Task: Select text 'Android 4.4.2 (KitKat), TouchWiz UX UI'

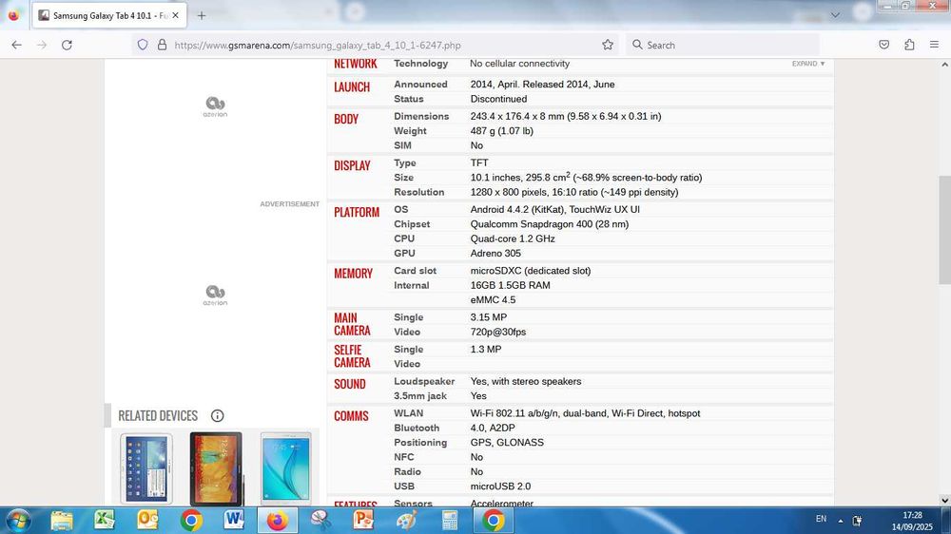Action: click(x=555, y=210)
